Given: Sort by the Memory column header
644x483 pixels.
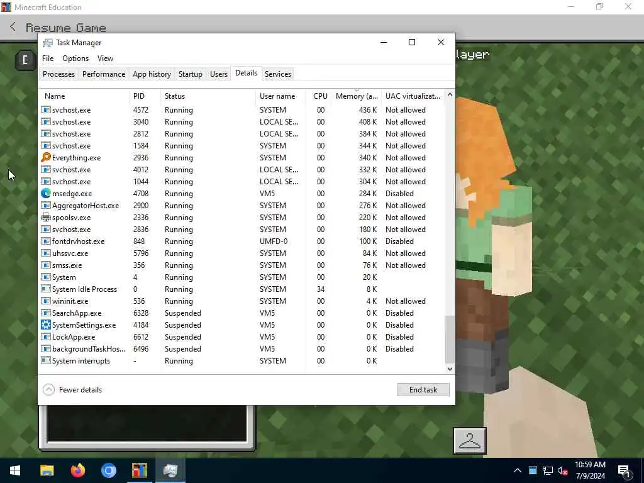Looking at the screenshot, I should click(356, 96).
